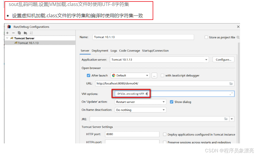This screenshot has height=155, width=255.
Task: Click move into new folder icon
Action: [x=25, y=33]
